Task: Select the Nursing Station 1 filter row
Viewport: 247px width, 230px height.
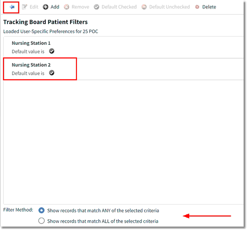Action: tap(123, 47)
